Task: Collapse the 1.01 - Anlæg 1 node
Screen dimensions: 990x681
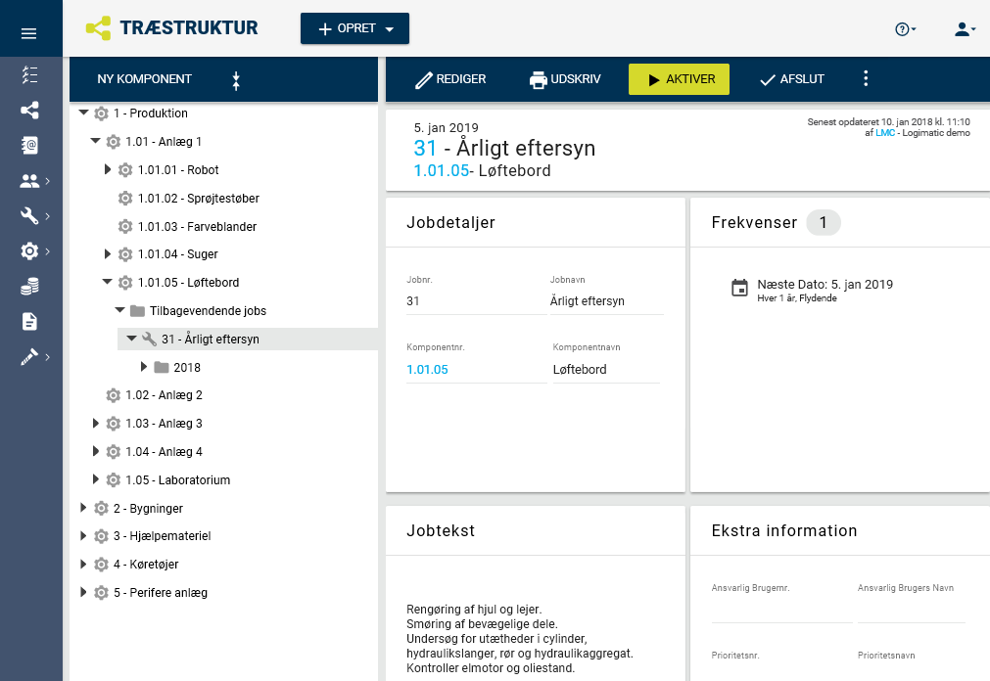Action: [x=95, y=141]
